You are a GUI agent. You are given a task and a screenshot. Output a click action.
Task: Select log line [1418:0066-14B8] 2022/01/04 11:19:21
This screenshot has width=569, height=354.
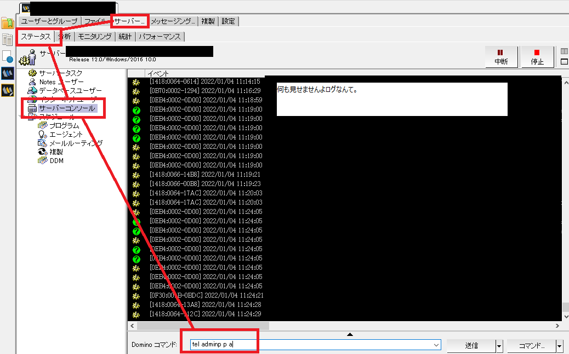tap(205, 175)
